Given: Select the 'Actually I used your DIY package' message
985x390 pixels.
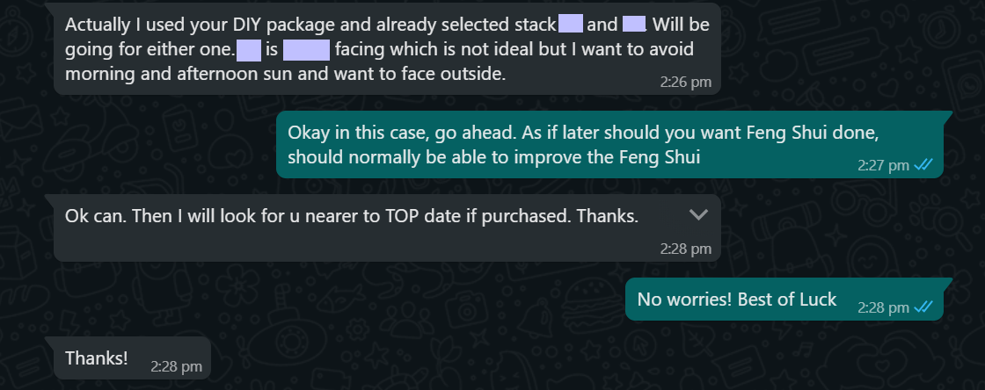Looking at the screenshot, I should point(387,49).
